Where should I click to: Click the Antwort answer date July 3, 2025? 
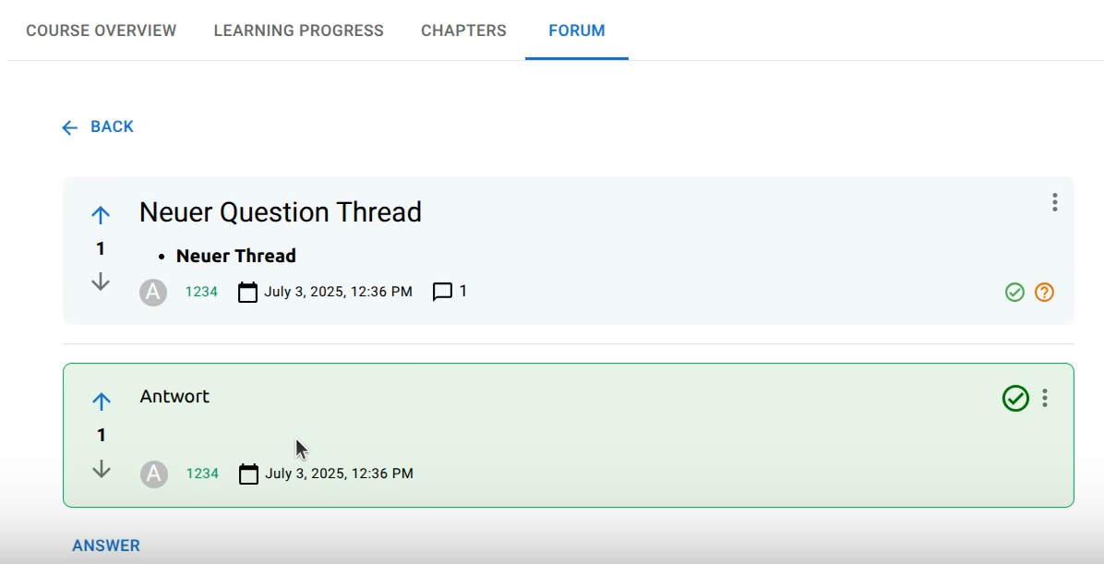pos(339,474)
